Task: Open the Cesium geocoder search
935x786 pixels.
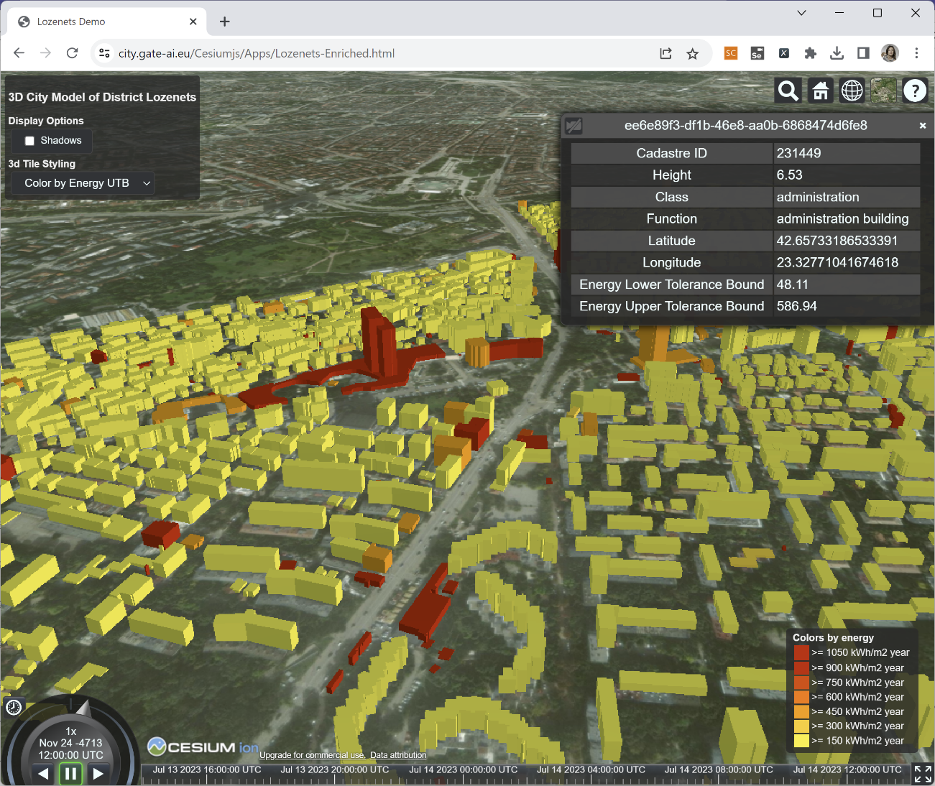Action: 788,91
